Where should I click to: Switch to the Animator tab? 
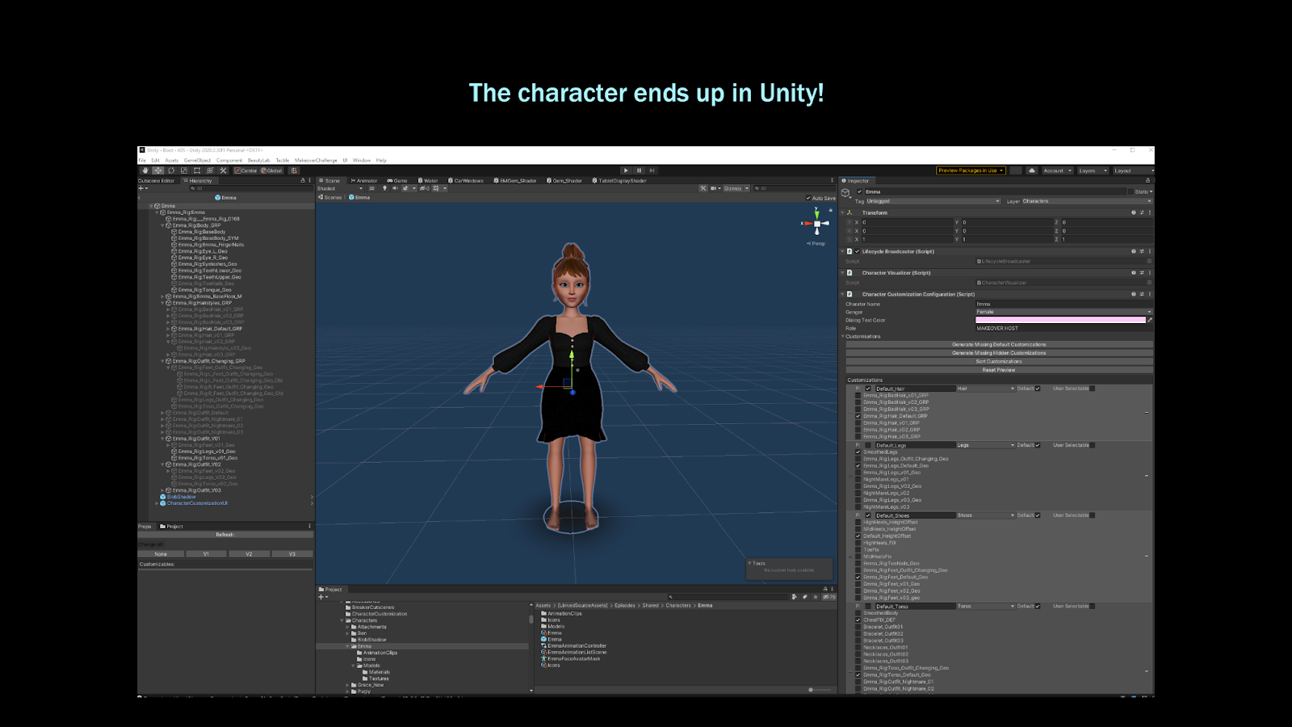click(x=364, y=180)
